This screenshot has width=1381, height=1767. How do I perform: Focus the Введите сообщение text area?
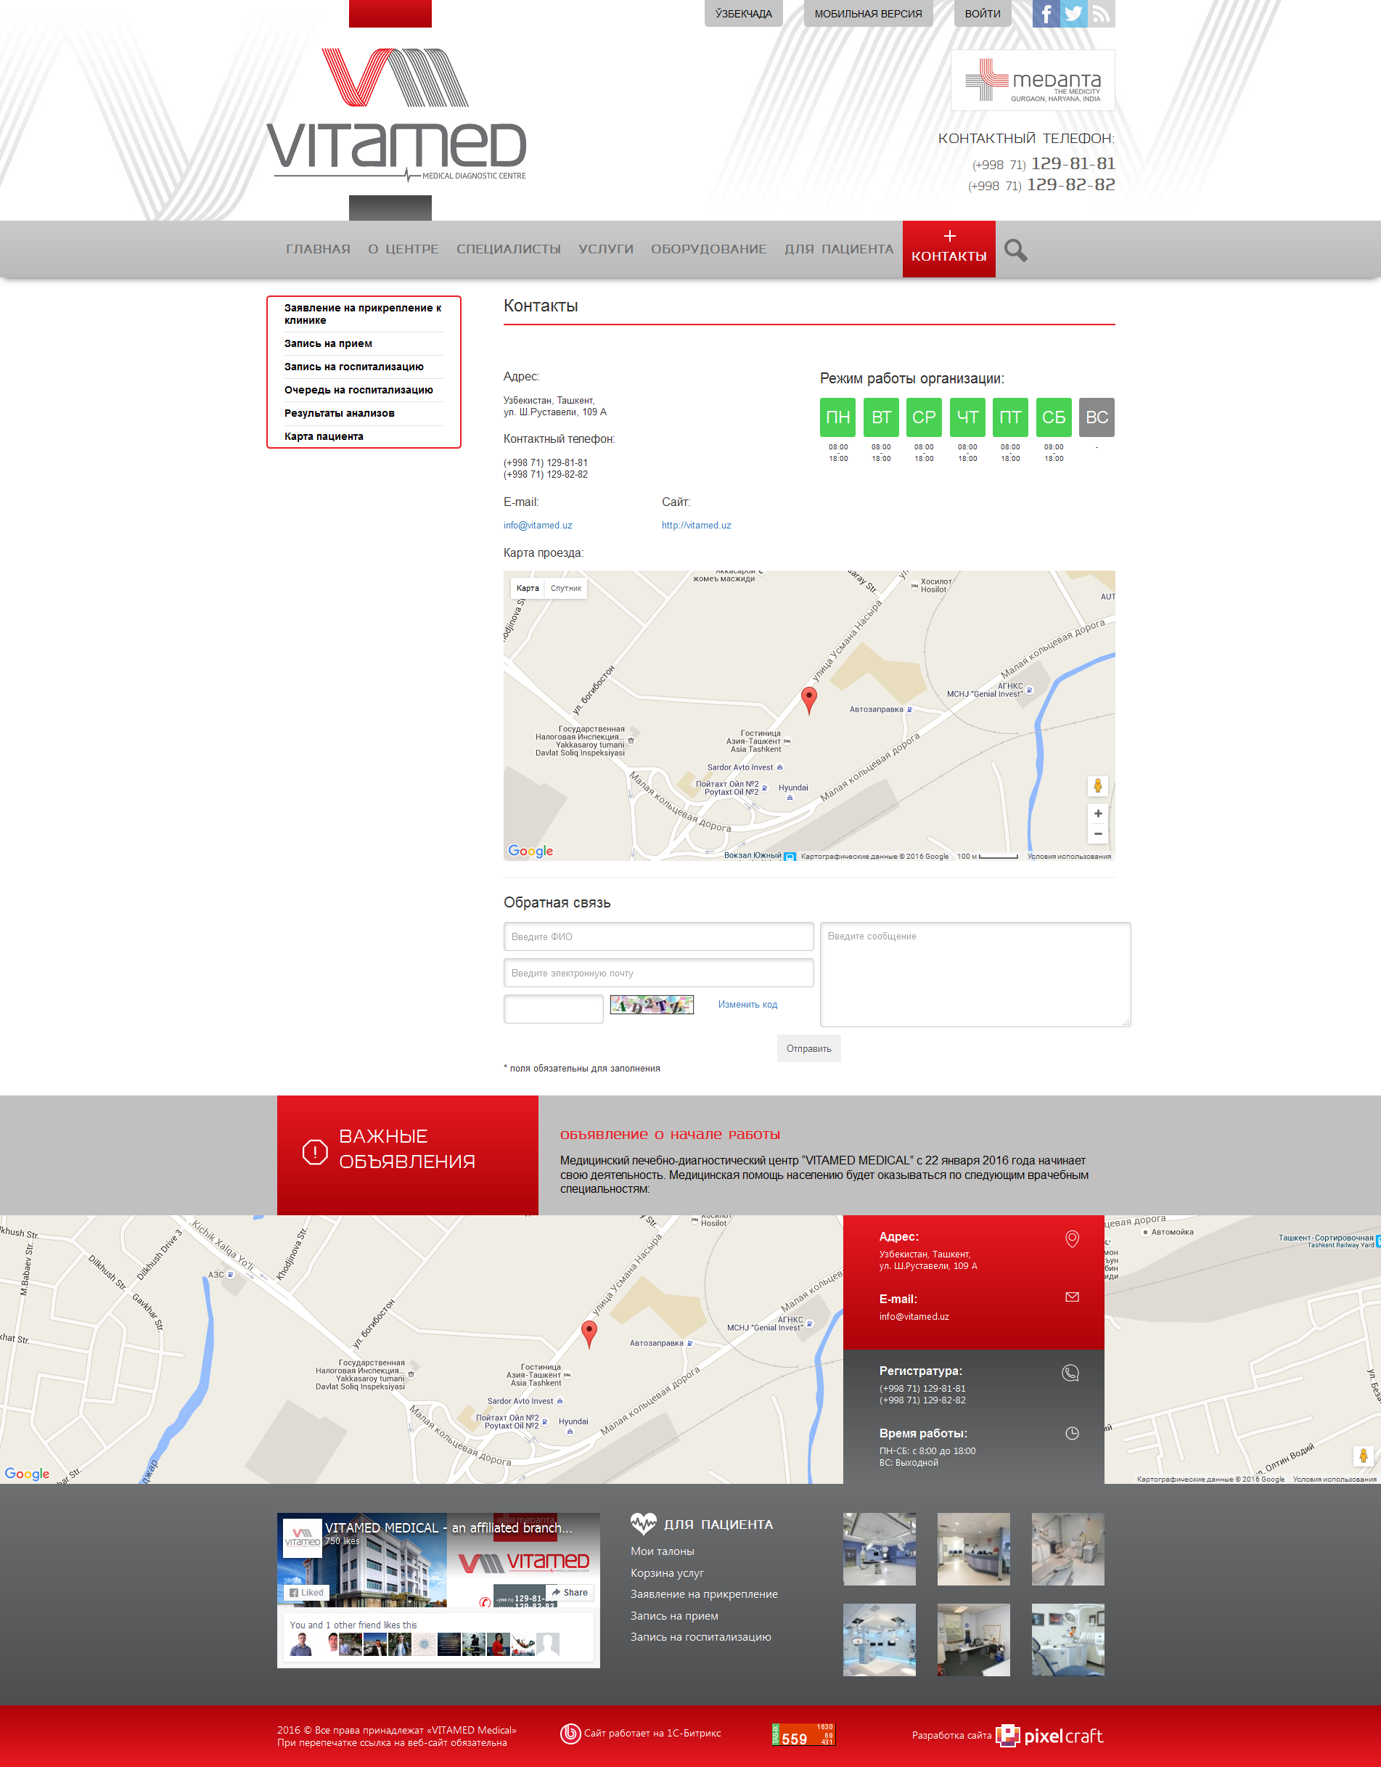point(975,975)
